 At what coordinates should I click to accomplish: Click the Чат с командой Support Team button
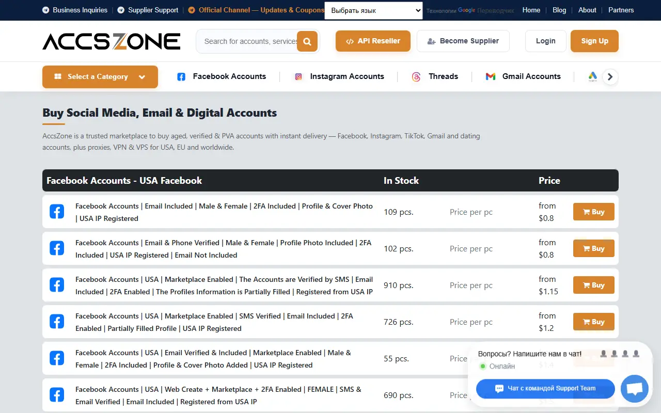[545, 389]
